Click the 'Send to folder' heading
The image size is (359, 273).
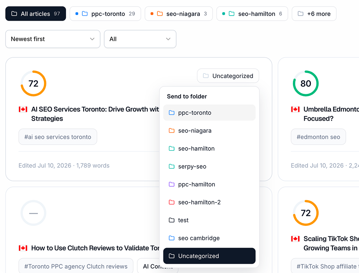coord(187,96)
